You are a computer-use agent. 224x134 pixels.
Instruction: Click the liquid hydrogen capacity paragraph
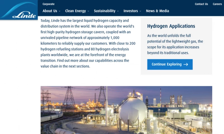88,44
